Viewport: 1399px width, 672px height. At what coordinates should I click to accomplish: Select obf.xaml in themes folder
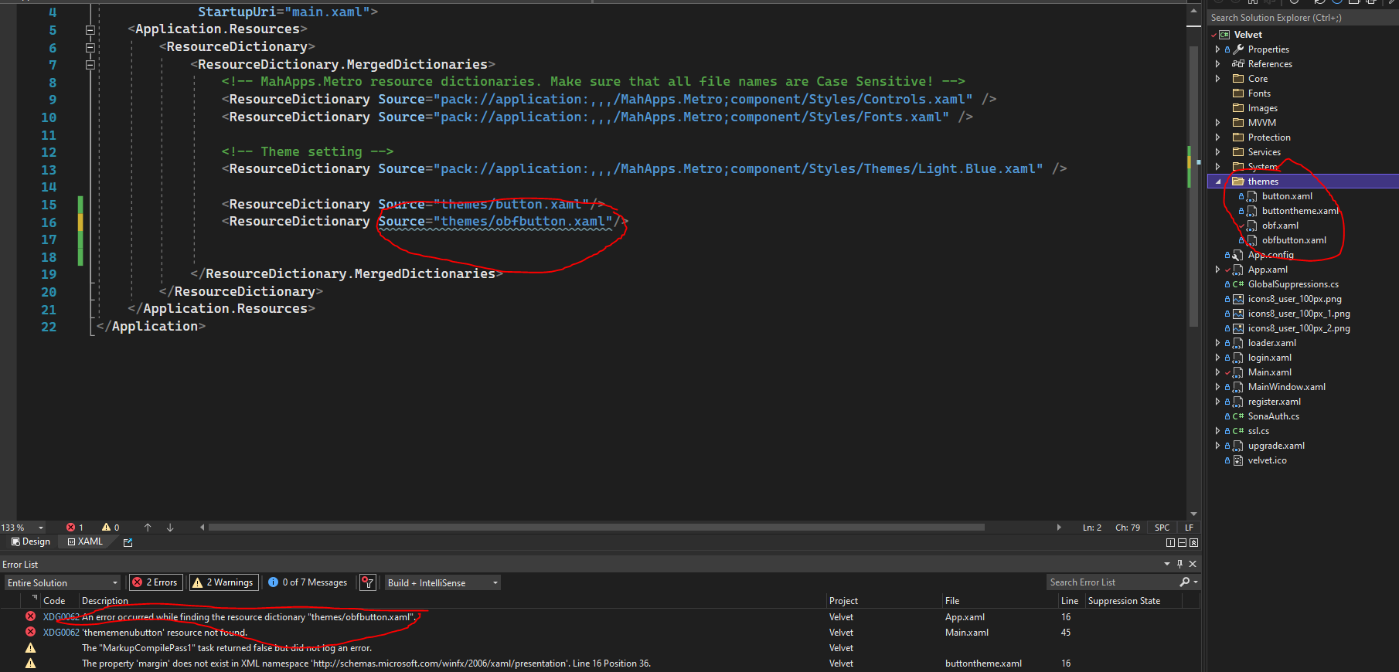pyautogui.click(x=1280, y=226)
